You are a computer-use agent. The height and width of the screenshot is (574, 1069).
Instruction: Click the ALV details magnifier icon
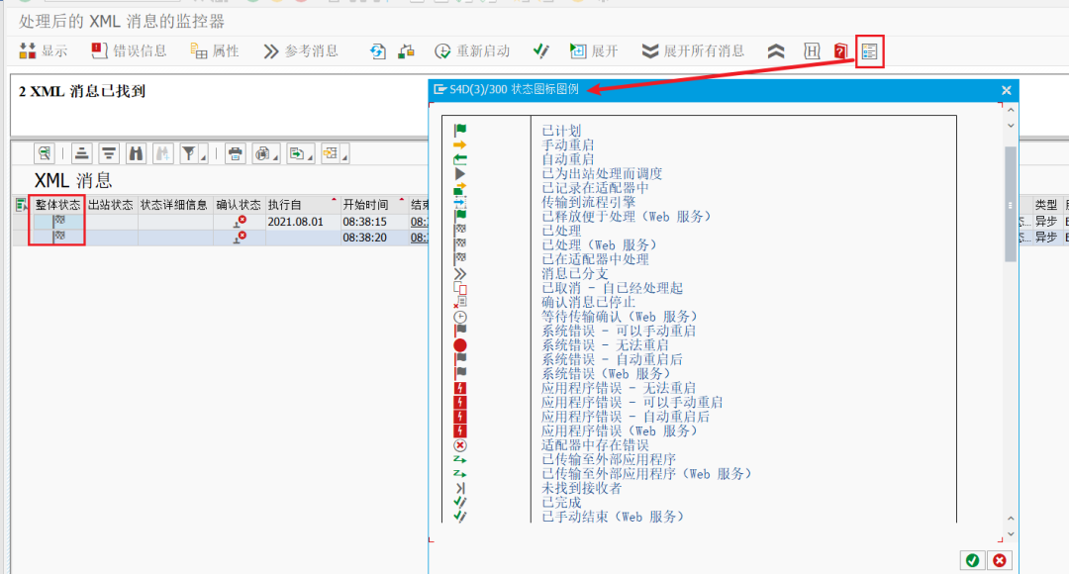[x=45, y=153]
